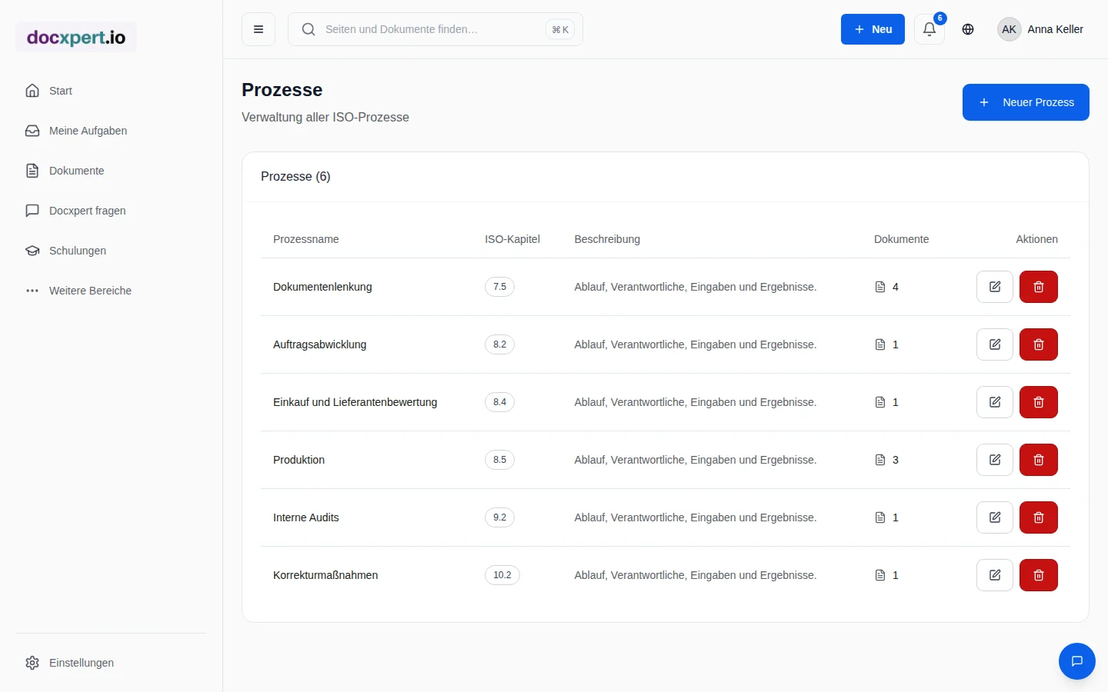Click the 8.4 ISO chapter badge
This screenshot has height=692, width=1108.
(x=499, y=402)
